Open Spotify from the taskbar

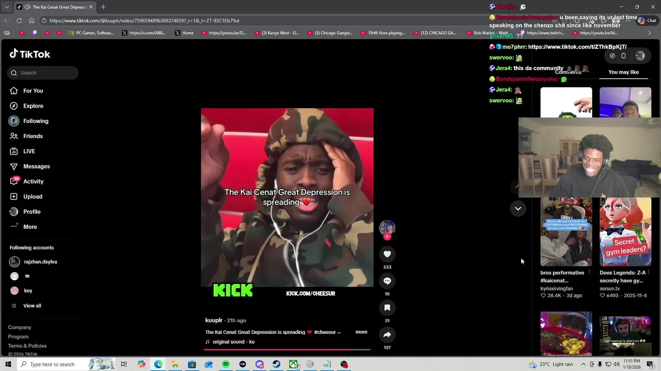point(226,364)
